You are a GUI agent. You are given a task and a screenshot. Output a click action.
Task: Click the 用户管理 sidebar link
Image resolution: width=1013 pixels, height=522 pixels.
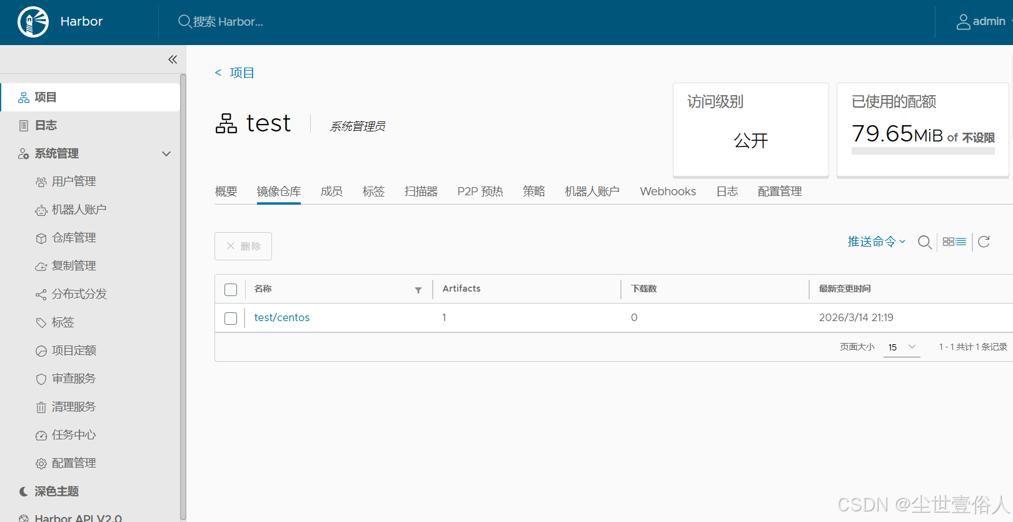(x=74, y=182)
